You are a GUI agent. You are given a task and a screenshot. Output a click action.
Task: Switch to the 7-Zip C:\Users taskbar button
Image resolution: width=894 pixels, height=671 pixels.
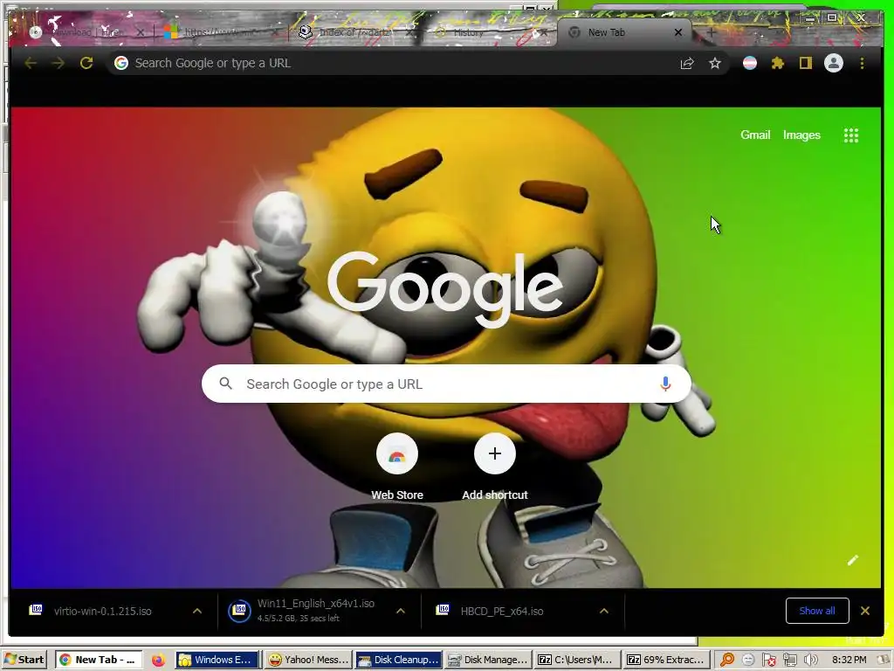(578, 660)
